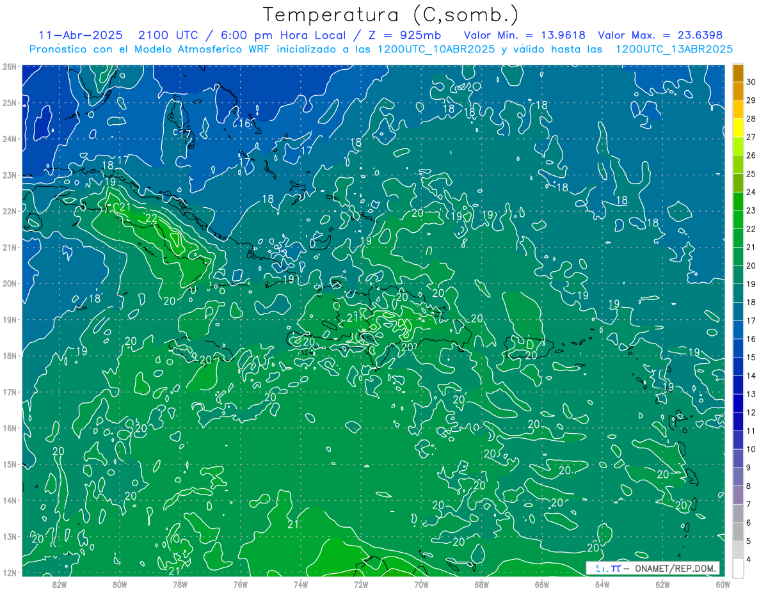Click the '20N' latitude axis label
Image resolution: width=768 pixels, height=593 pixels.
(x=9, y=283)
